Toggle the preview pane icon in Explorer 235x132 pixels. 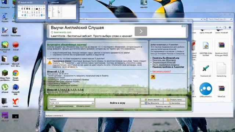point(225,27)
